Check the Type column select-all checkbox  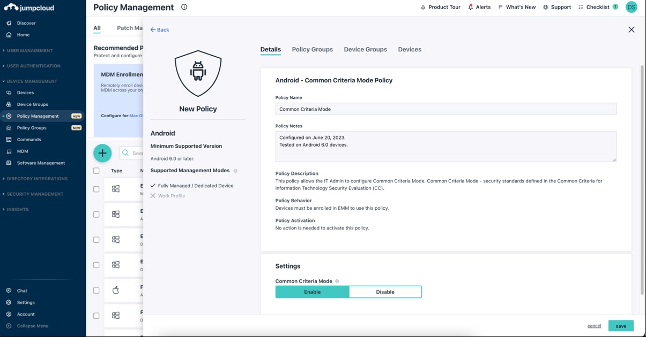click(x=96, y=170)
